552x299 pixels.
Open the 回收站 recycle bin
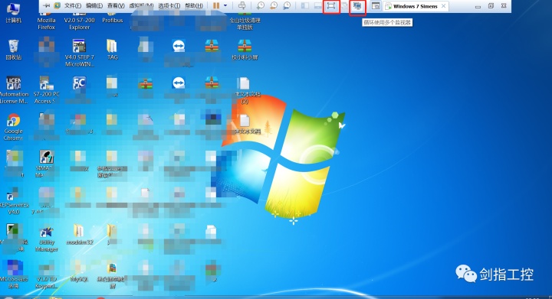coord(13,50)
